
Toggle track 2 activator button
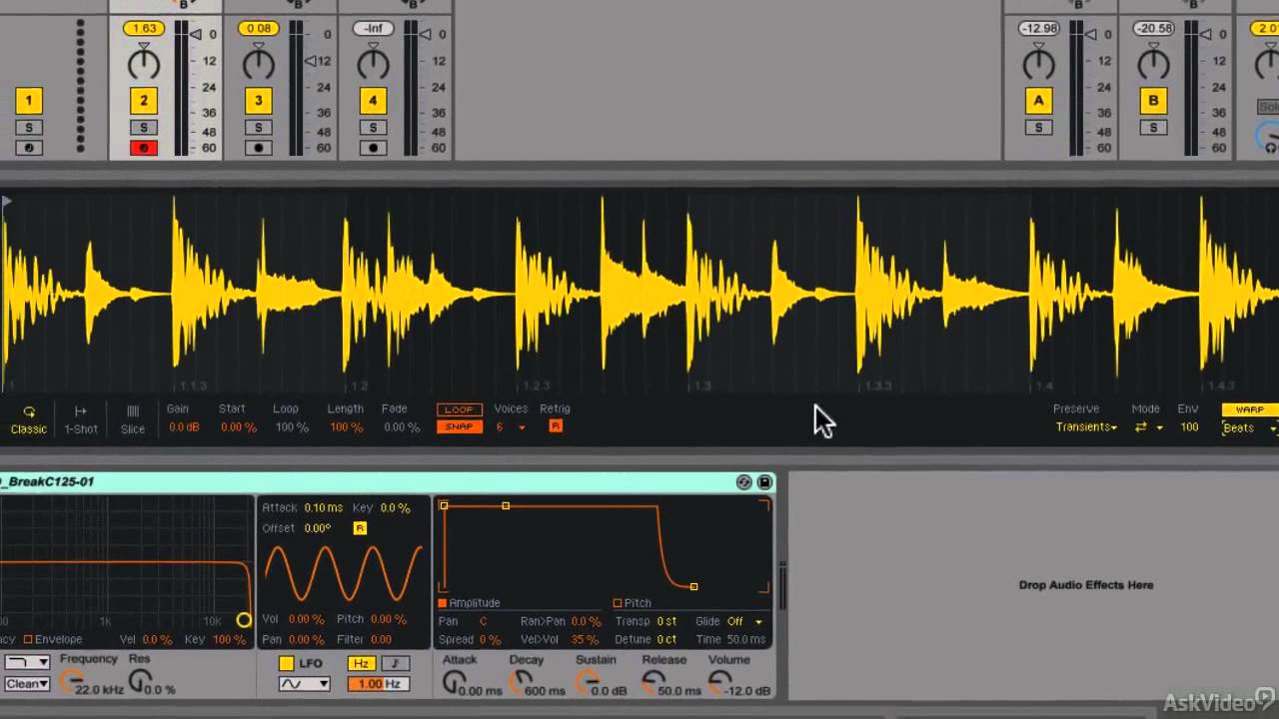[143, 100]
